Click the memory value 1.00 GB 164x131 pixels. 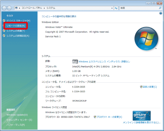(76, 71)
